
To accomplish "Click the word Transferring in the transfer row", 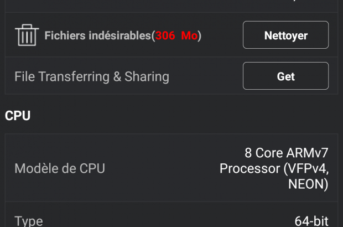I will coord(74,76).
